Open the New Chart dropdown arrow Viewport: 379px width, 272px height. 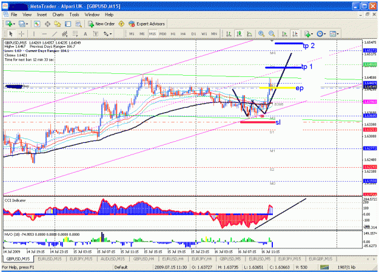tap(14, 24)
